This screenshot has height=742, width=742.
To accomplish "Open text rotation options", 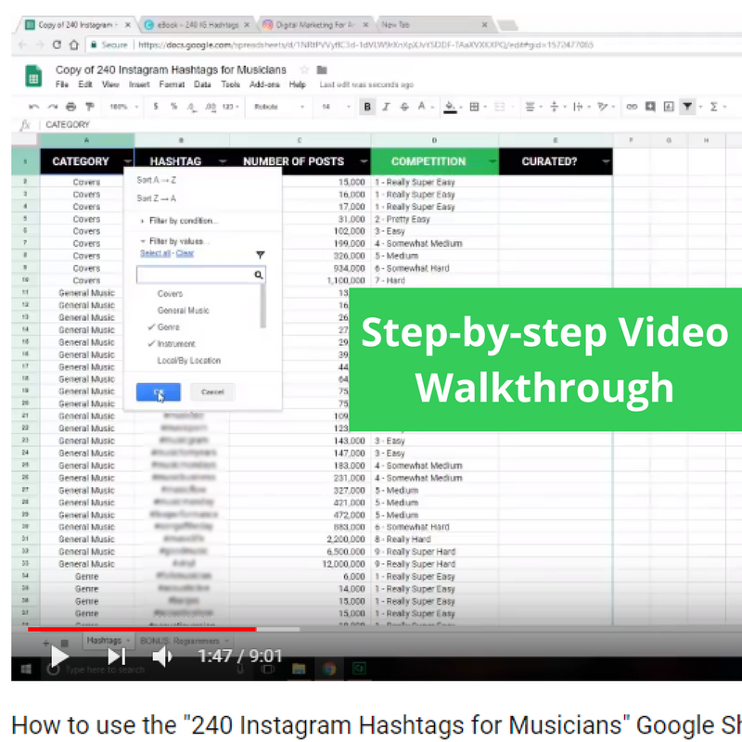I will coord(602,107).
